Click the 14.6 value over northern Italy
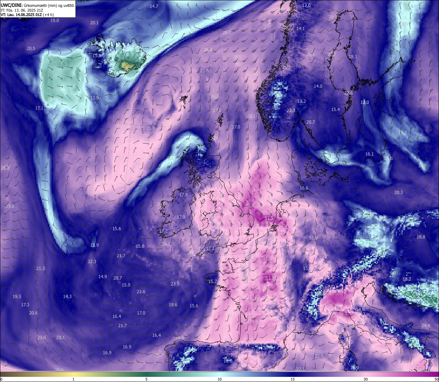The height and width of the screenshot is (382, 439). [x=360, y=310]
